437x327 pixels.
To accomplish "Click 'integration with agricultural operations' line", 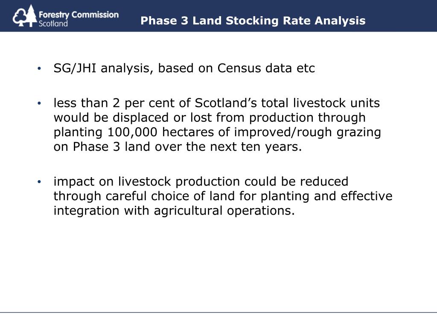I will 174,211.
